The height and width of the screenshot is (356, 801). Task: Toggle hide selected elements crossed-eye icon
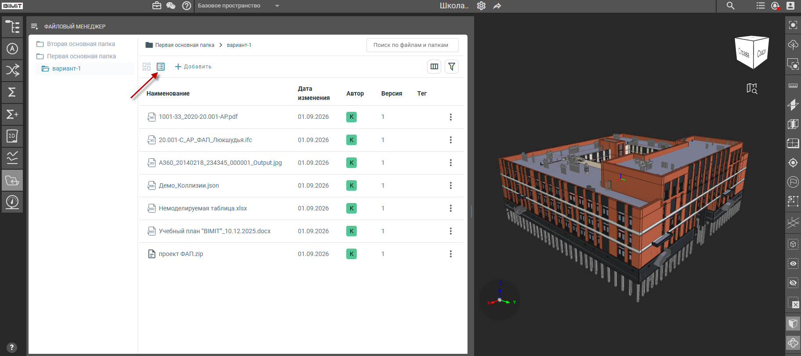click(793, 283)
